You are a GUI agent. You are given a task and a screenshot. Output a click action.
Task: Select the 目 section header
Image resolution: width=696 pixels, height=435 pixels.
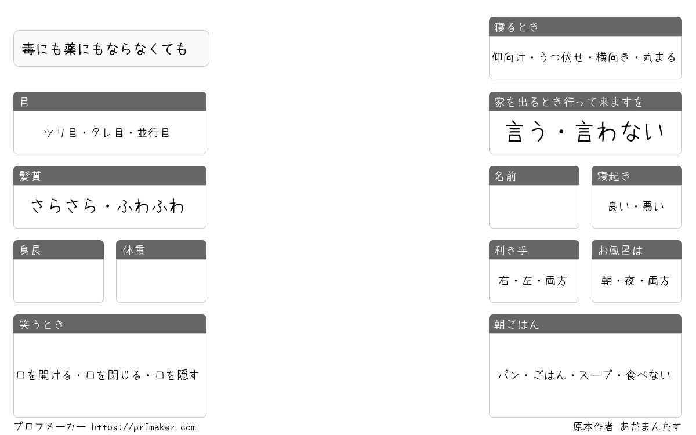110,101
